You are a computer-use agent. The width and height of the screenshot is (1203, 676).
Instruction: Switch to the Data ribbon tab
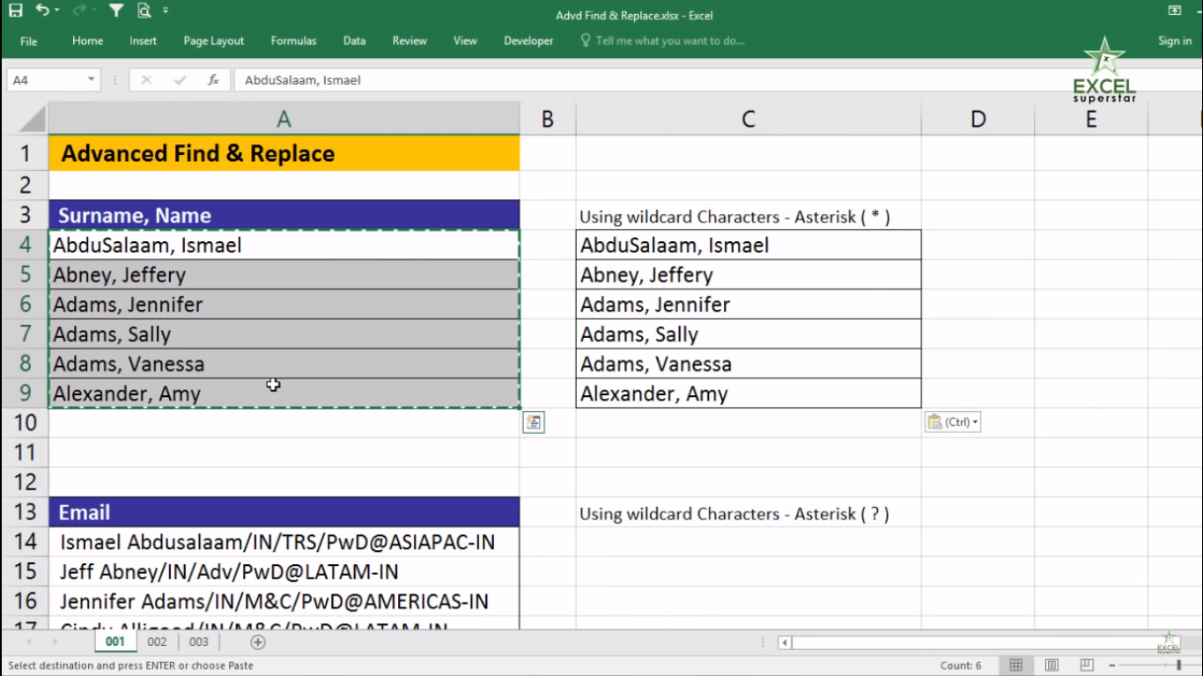point(354,40)
